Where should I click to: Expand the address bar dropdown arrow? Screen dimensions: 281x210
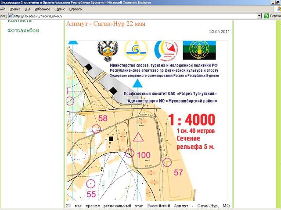[259, 16]
